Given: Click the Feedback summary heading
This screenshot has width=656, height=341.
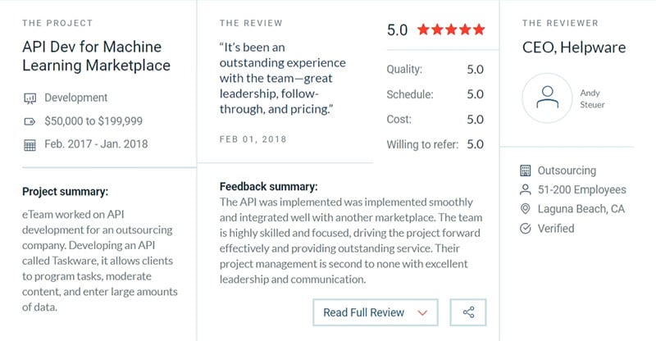Looking at the screenshot, I should click(269, 187).
